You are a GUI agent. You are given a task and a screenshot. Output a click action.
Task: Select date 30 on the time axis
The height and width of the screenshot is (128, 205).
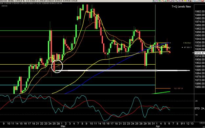coord(149,123)
